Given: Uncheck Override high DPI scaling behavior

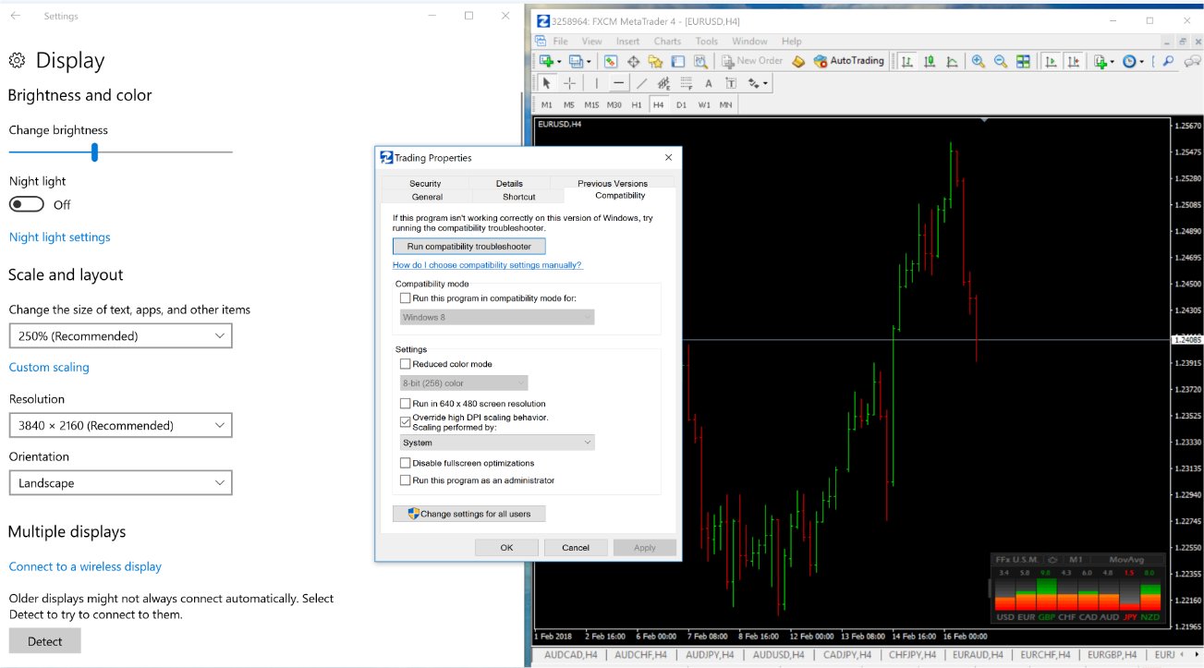Looking at the screenshot, I should (x=405, y=422).
